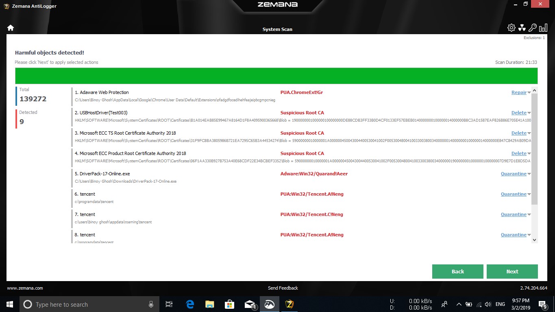Click the 'Exclusions: 1' text
Viewport: 555px width, 312px height.
click(x=534, y=38)
